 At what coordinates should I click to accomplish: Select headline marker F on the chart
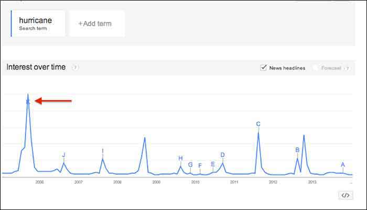pyautogui.click(x=200, y=165)
